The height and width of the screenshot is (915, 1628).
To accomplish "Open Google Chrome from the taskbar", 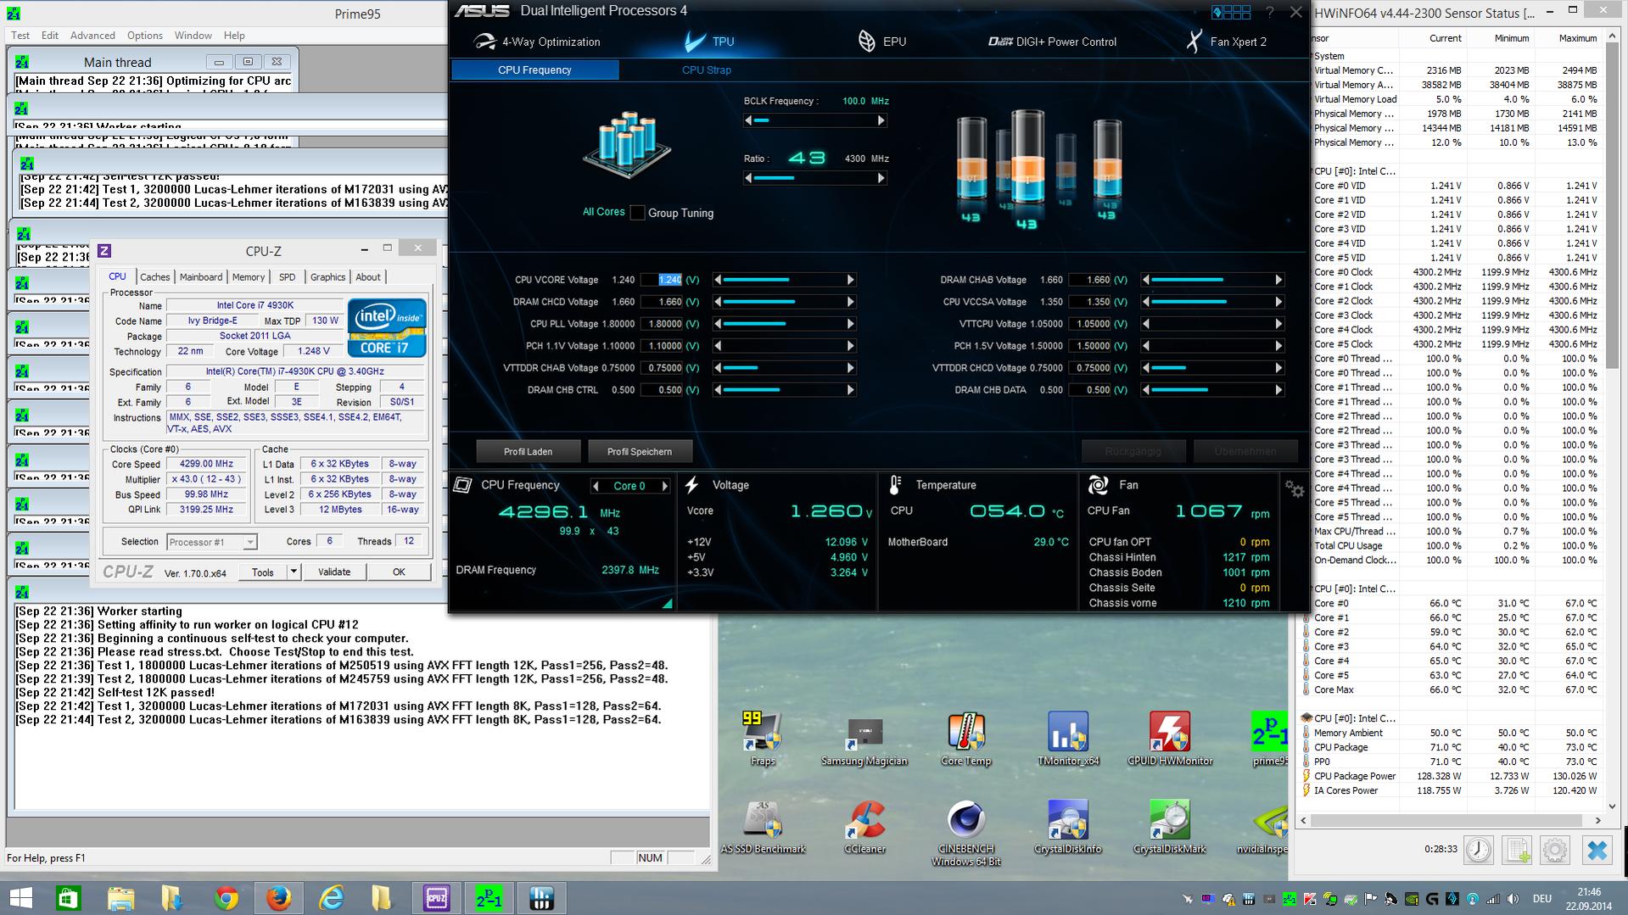I will pos(227,898).
